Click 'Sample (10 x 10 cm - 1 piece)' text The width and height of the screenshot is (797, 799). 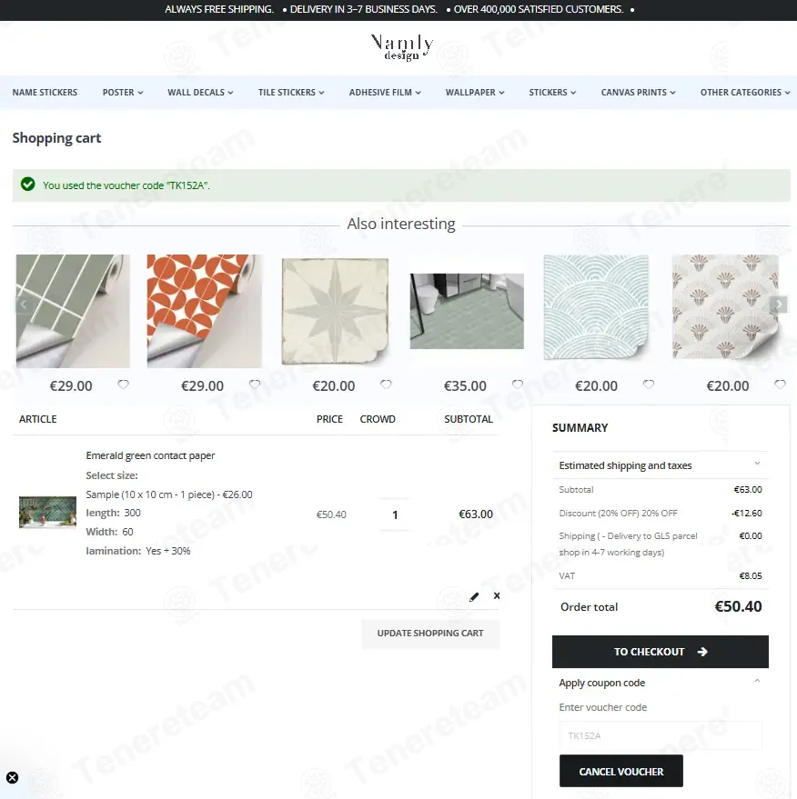pyautogui.click(x=150, y=494)
